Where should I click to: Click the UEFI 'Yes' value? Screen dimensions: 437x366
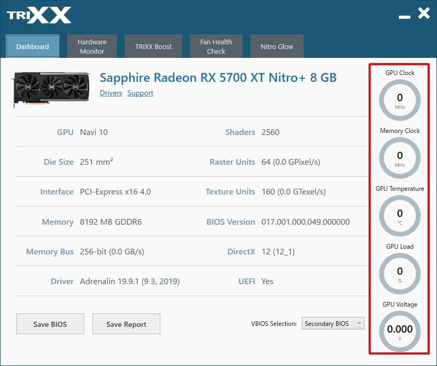tap(267, 282)
